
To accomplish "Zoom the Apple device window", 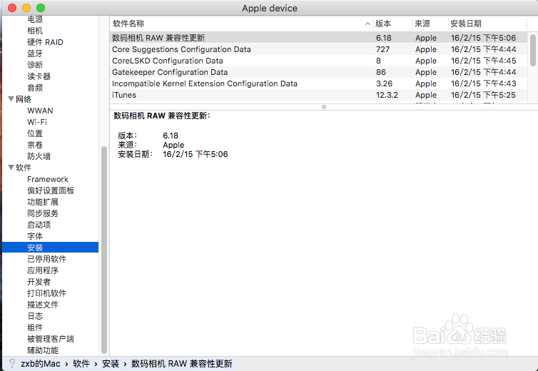I will click(41, 8).
